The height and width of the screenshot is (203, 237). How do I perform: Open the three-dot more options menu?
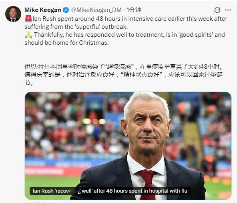click(228, 10)
